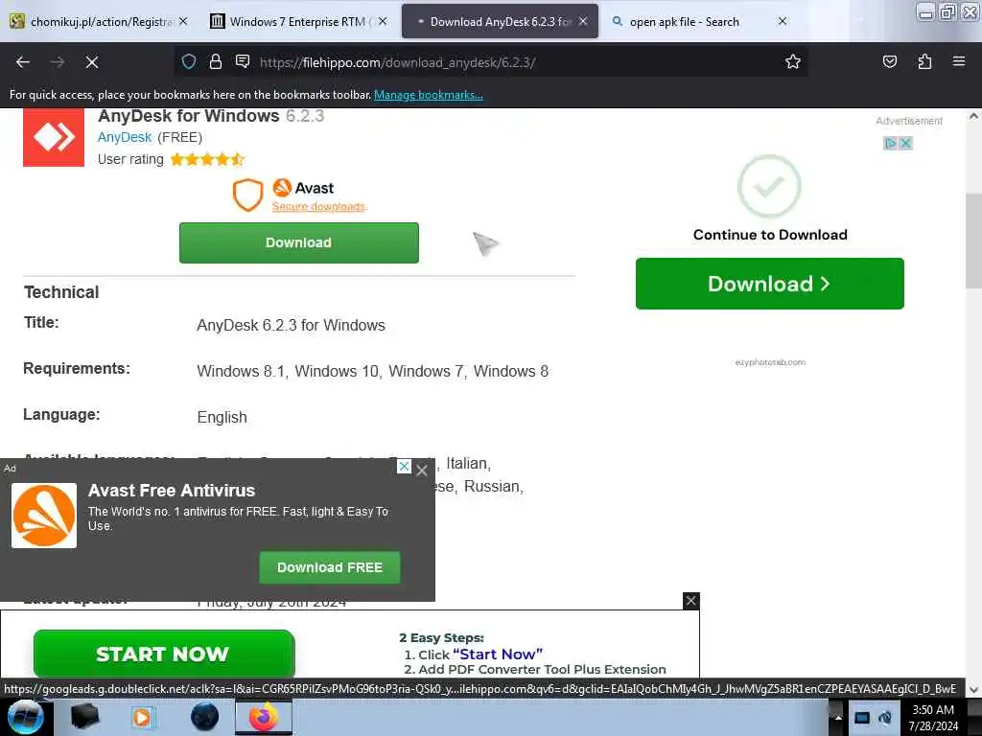Open the Action Center monitor icon in tray
The width and height of the screenshot is (982, 736).
862,718
